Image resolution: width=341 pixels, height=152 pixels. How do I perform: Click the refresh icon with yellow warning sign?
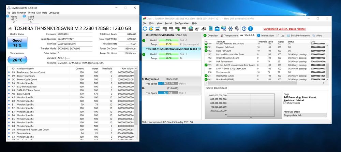(151, 29)
